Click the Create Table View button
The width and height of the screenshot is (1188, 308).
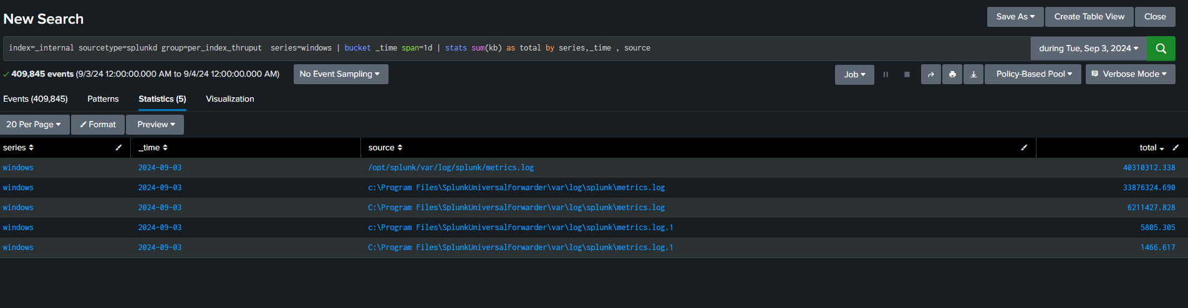pyautogui.click(x=1089, y=17)
